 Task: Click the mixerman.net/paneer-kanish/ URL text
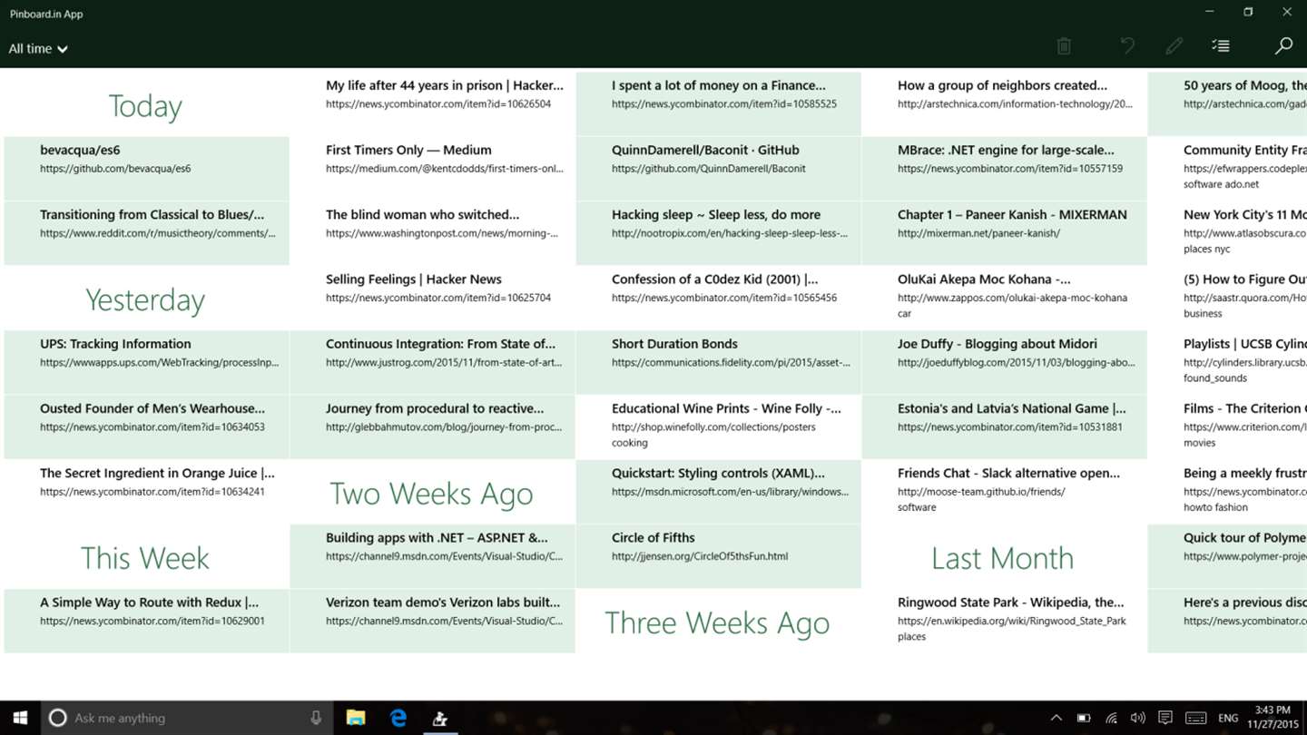(x=978, y=233)
